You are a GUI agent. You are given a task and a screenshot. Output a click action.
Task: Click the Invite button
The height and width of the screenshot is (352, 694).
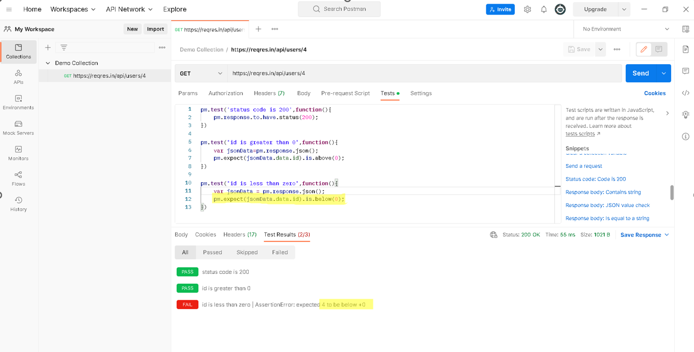(x=500, y=9)
